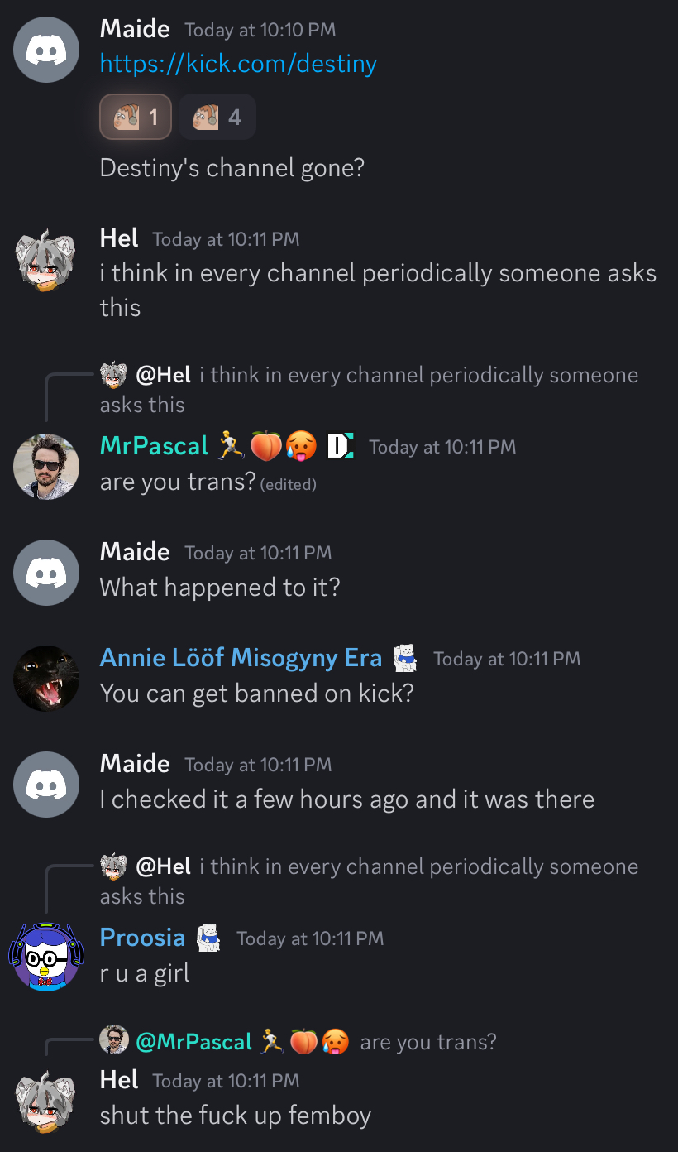Screen dimensions: 678x1152
Task: Open Hel's anime avatar in the last message
Action: (x=46, y=1100)
